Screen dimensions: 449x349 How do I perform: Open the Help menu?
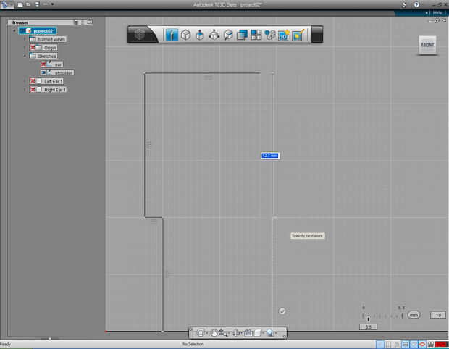pyautogui.click(x=437, y=12)
